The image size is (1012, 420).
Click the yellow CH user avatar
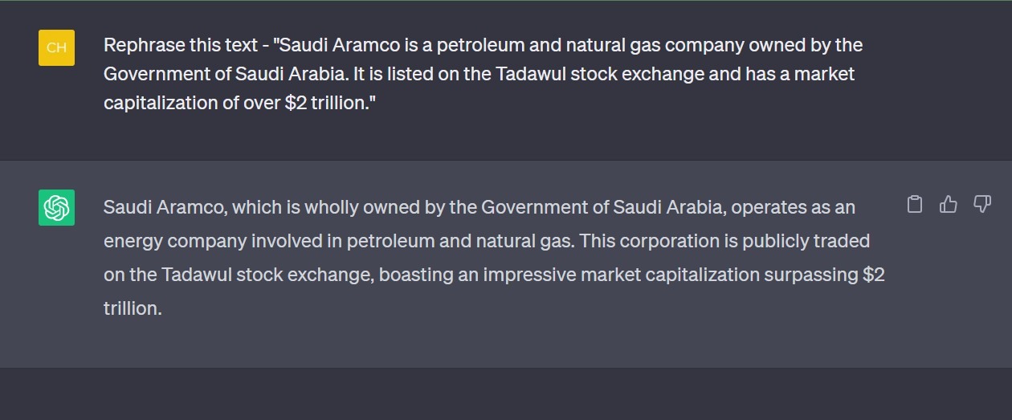point(56,47)
